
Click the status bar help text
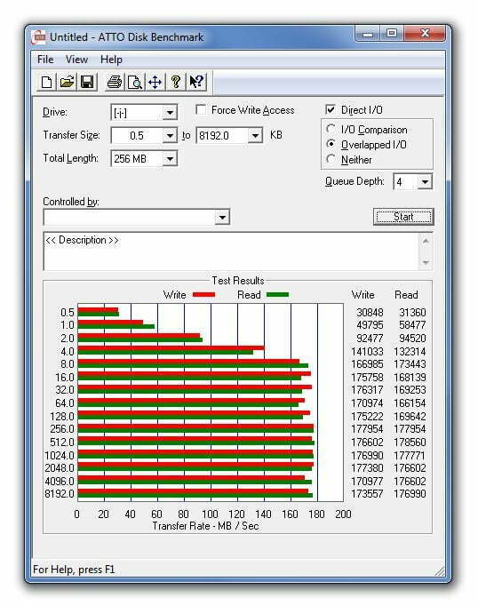74,570
